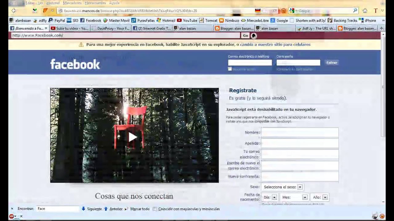
Task: Open 'Selecciona el sexo' dropdown
Action: [283, 187]
